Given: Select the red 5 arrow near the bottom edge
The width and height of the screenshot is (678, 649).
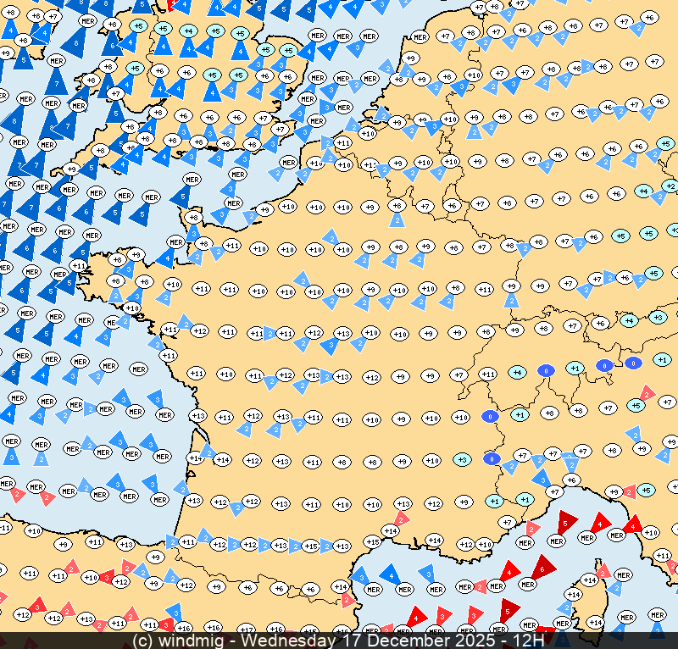Looking at the screenshot, I should [508, 608].
